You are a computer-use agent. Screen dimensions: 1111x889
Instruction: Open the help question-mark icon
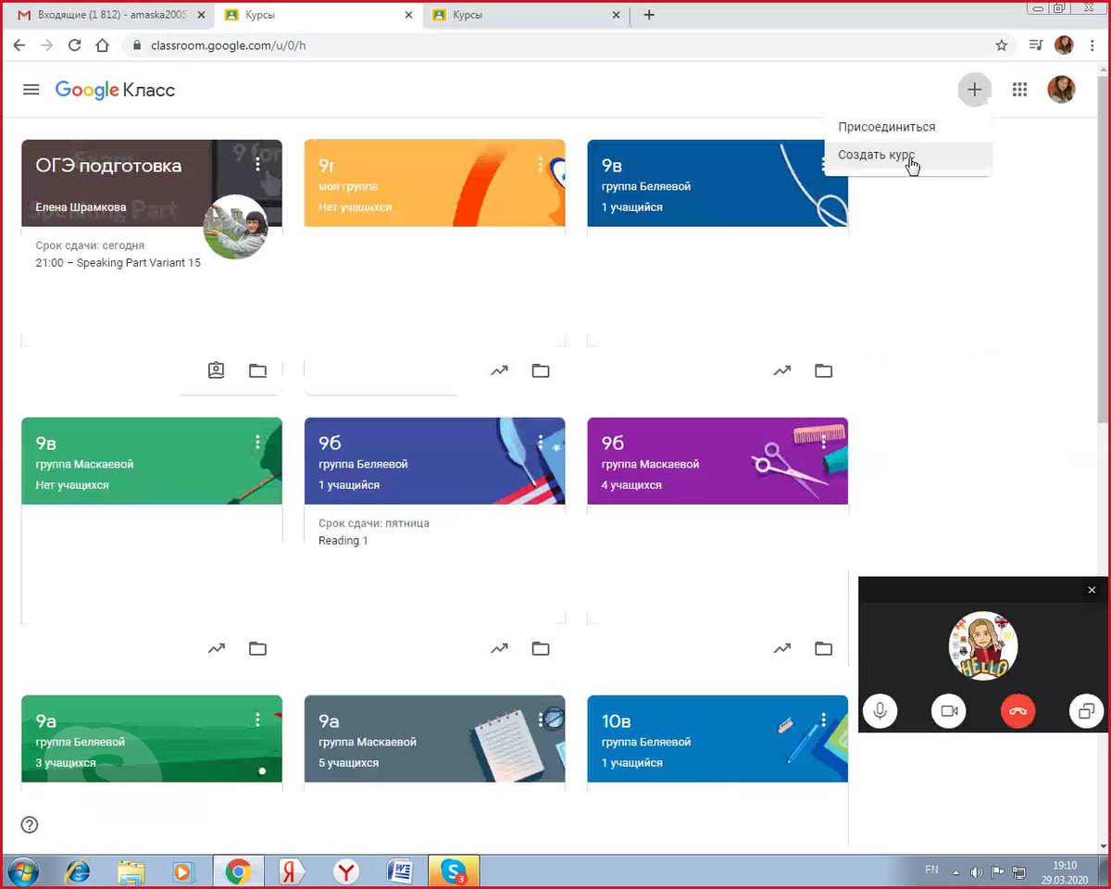[x=30, y=825]
